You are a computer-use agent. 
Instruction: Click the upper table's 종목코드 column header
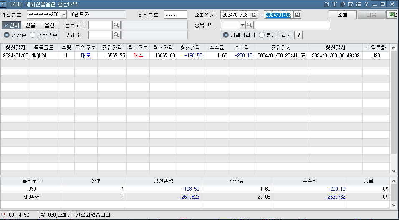[44, 48]
